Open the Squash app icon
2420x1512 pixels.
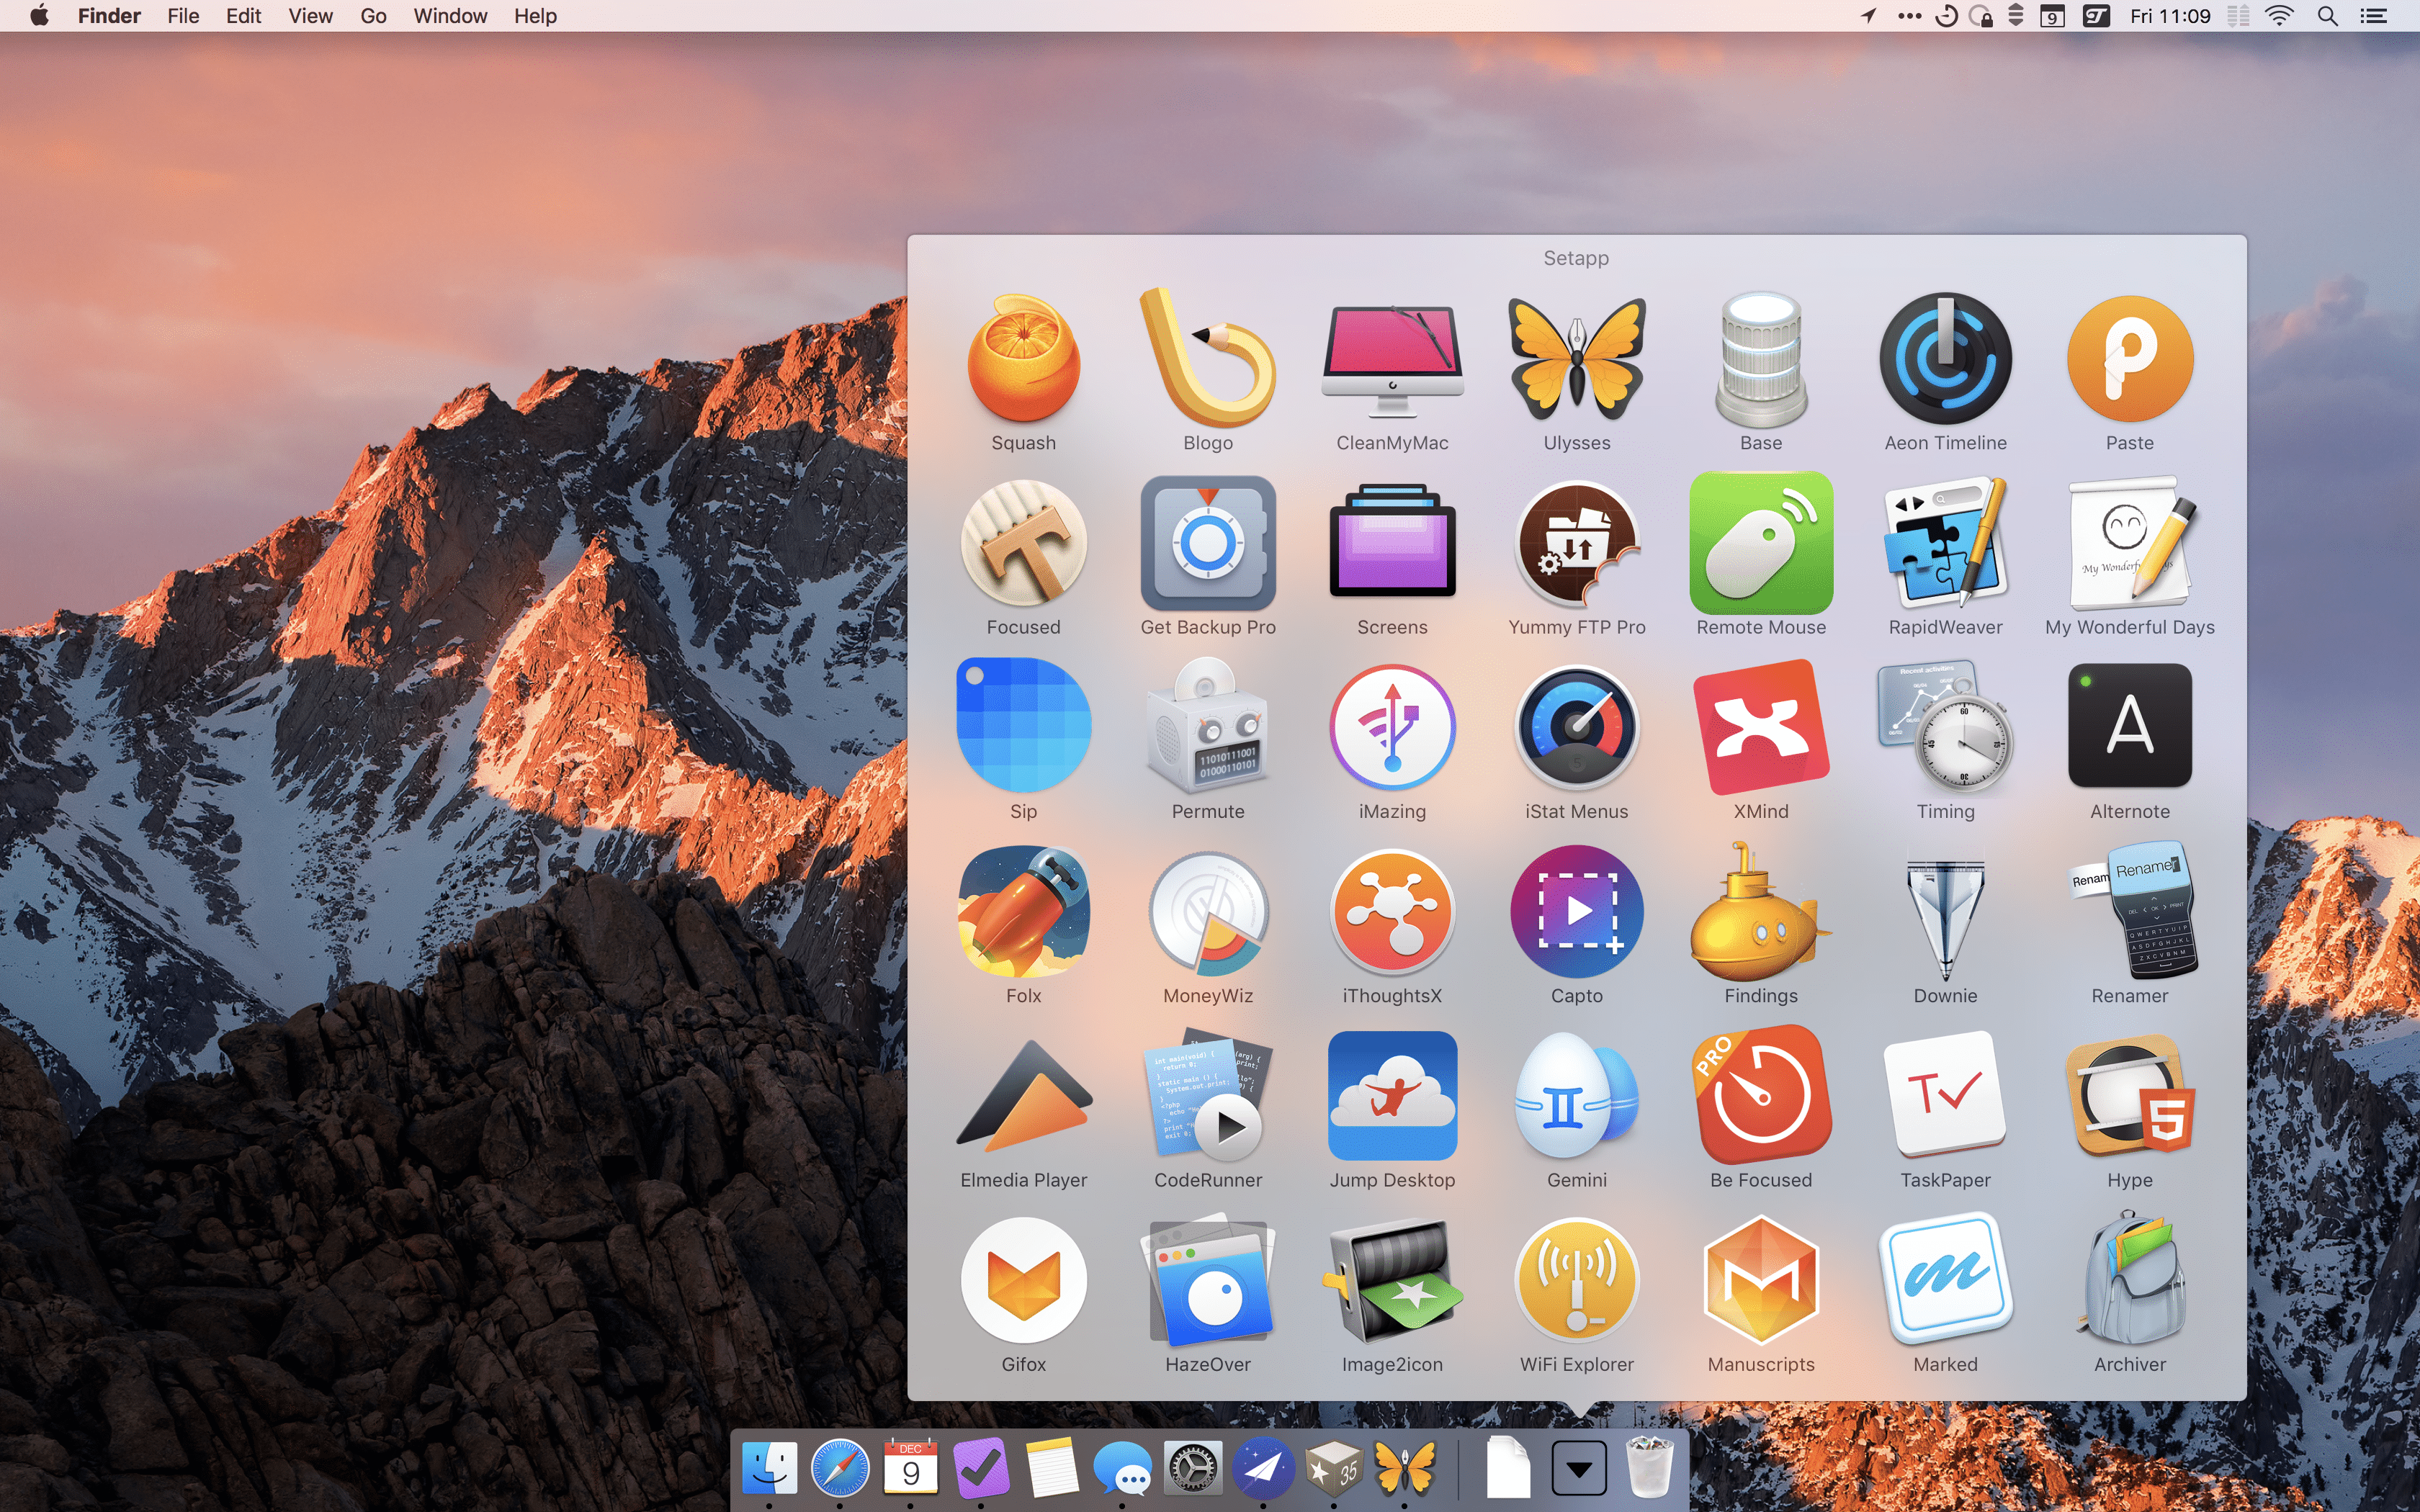click(x=1023, y=358)
